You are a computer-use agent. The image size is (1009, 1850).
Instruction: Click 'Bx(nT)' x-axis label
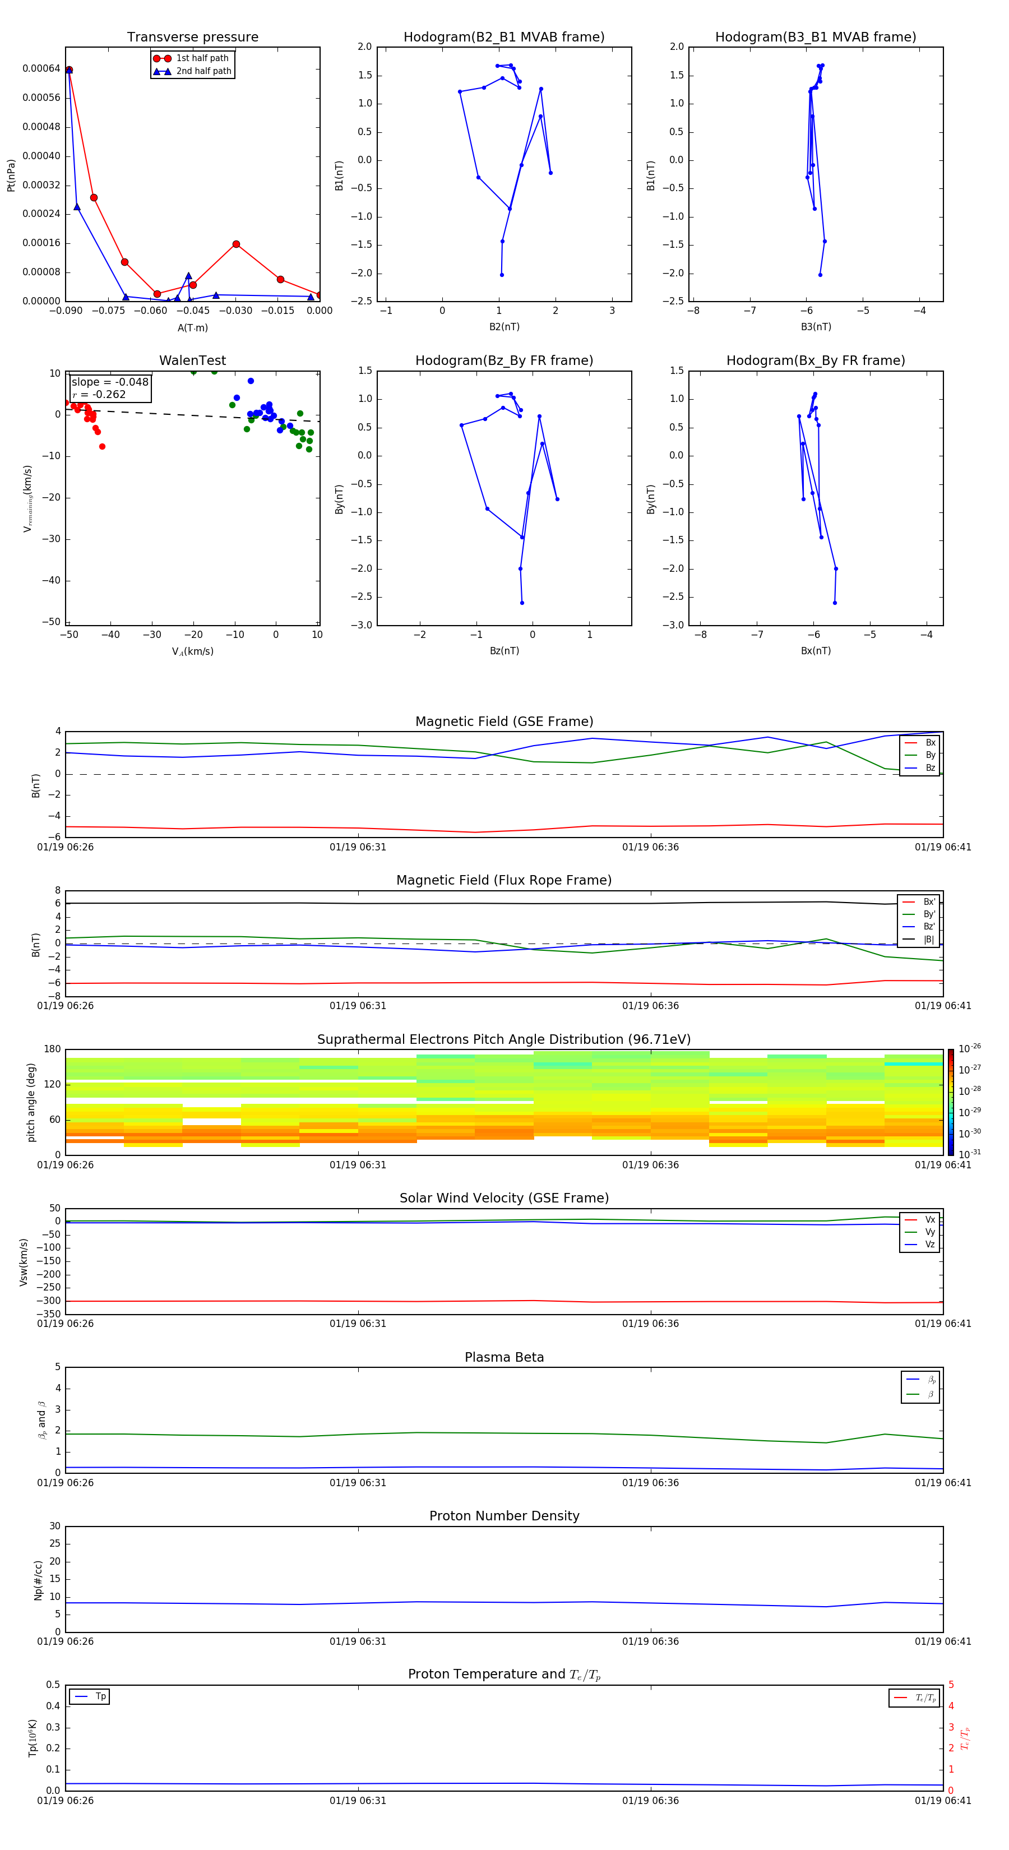pos(816,651)
